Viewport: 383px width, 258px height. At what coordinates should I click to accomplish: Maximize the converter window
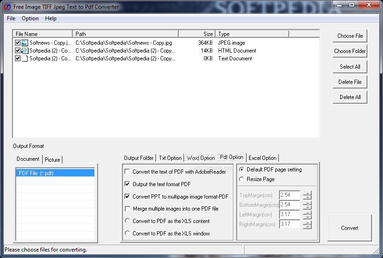(x=352, y=5)
